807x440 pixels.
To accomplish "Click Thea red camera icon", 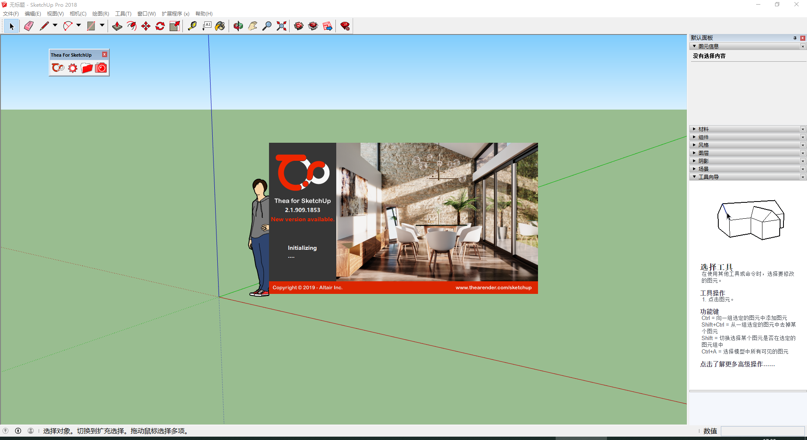I will pyautogui.click(x=101, y=68).
